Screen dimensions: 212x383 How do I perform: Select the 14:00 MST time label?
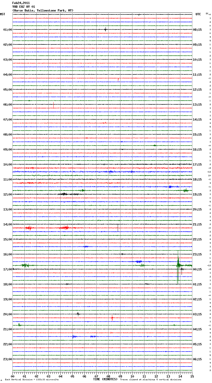pyautogui.click(x=8, y=224)
